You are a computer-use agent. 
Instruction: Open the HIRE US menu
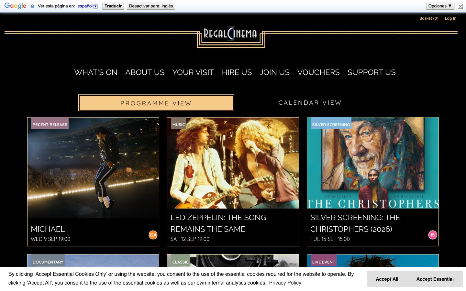(237, 72)
